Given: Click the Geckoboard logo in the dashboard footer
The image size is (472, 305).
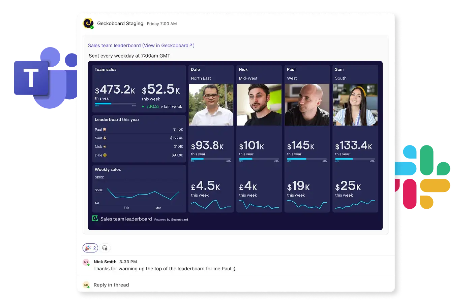Looking at the screenshot, I should coord(95,218).
